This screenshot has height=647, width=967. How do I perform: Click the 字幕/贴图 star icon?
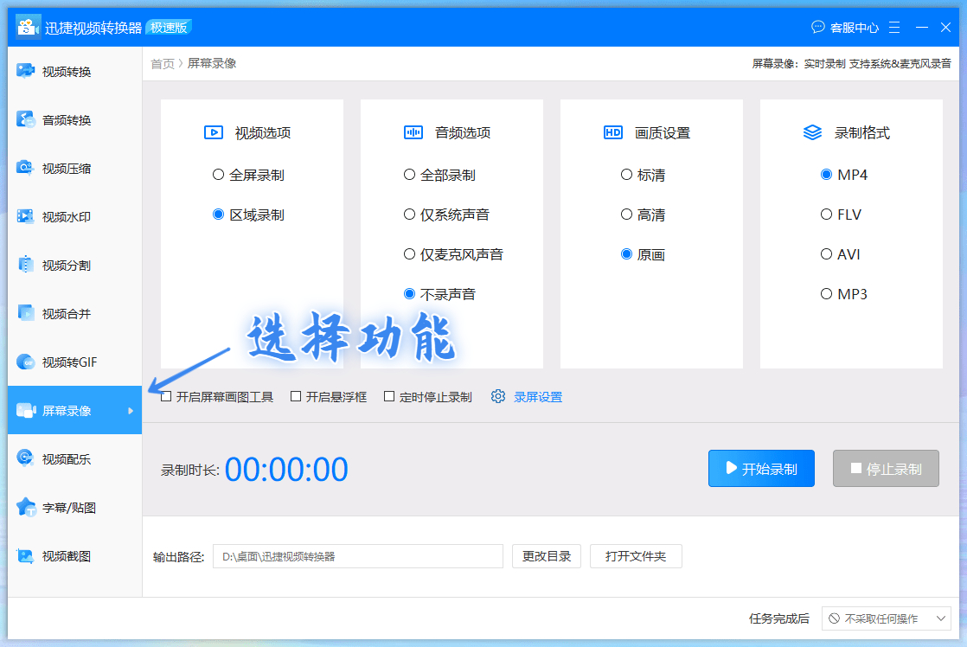coord(25,507)
